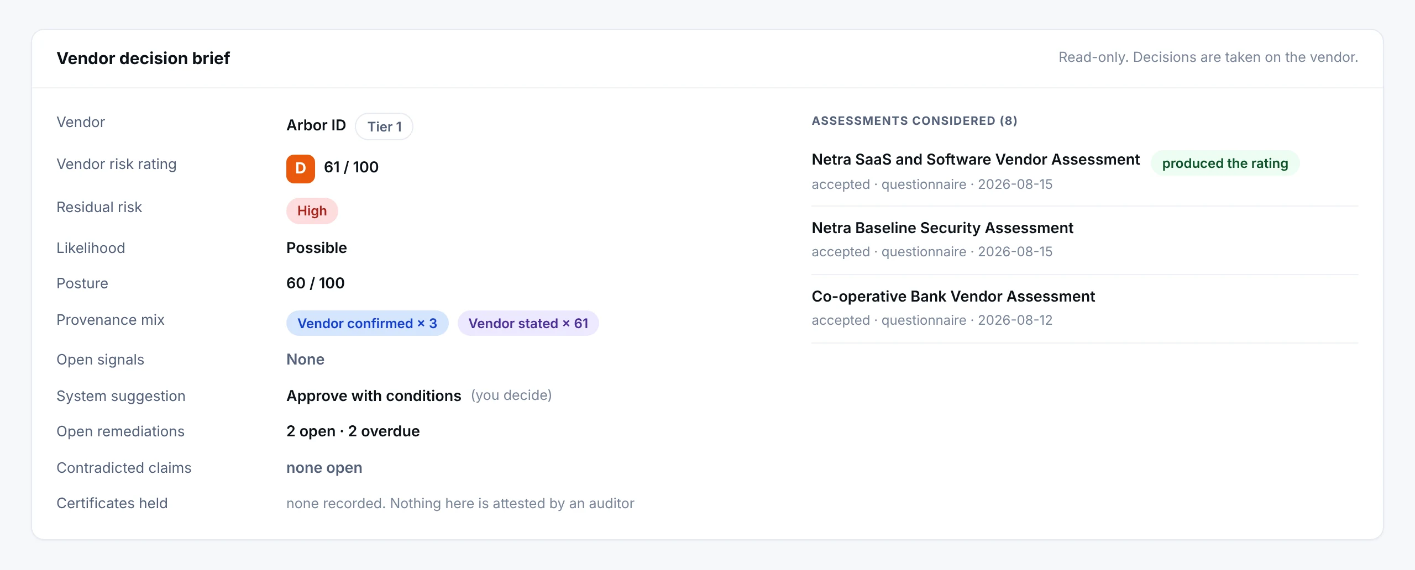Click the System suggestion label
The height and width of the screenshot is (570, 1415).
[121, 396]
